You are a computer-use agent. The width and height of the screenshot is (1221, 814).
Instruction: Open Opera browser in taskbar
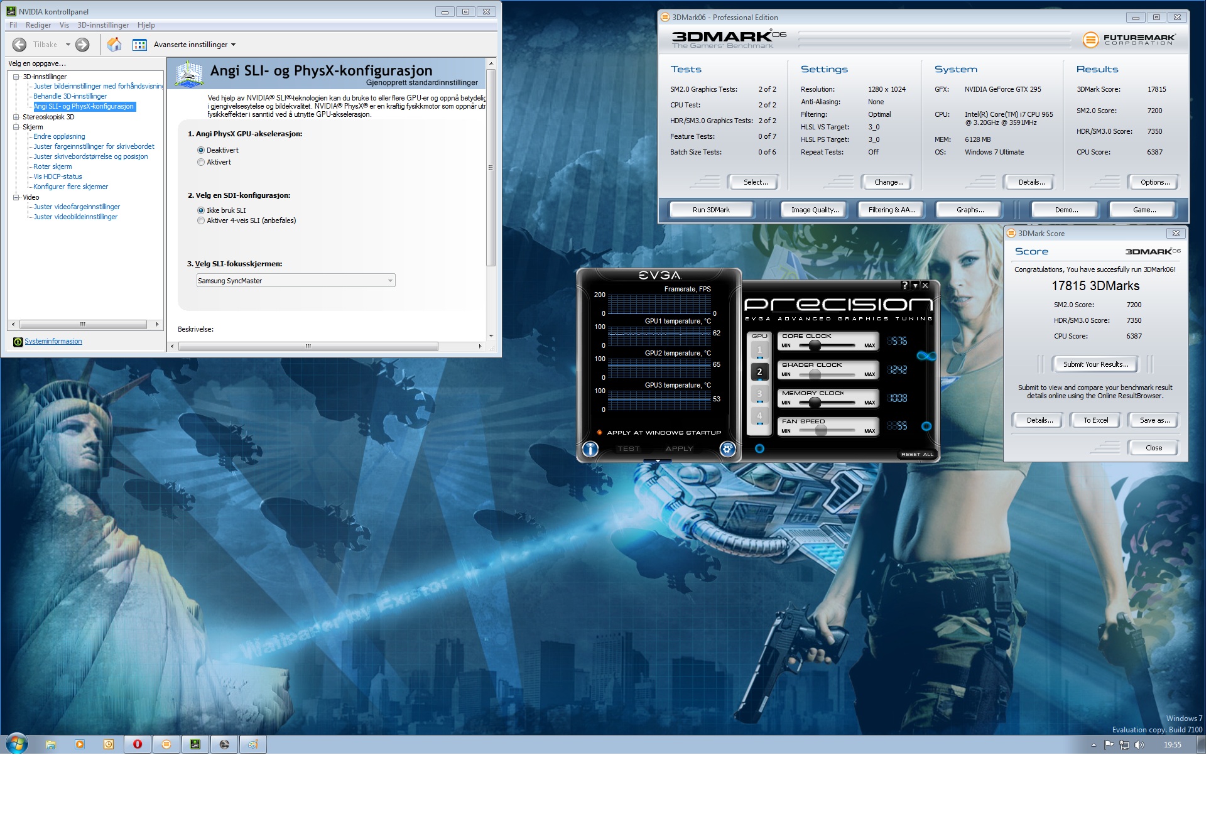138,744
